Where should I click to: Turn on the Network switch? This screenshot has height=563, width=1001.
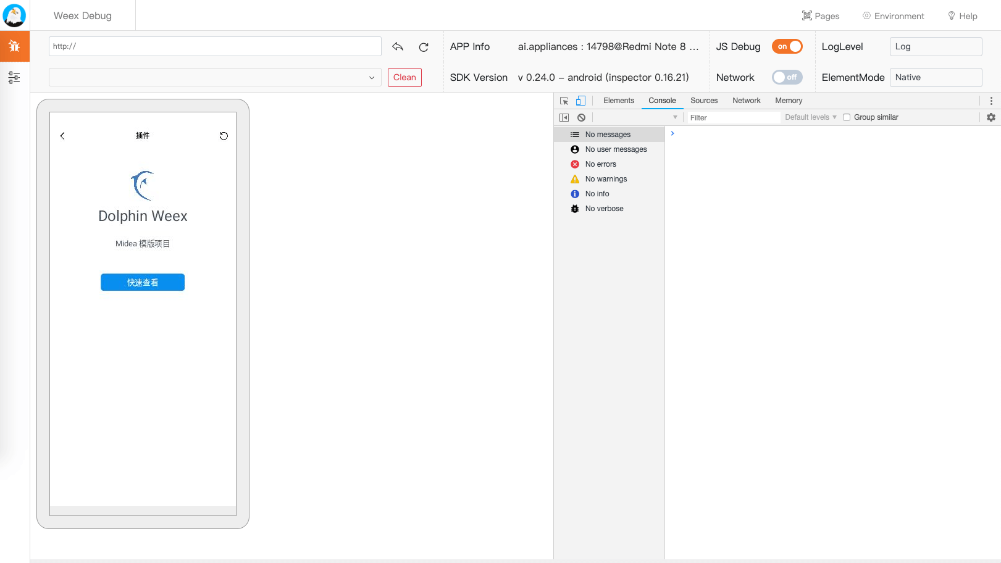(x=787, y=77)
